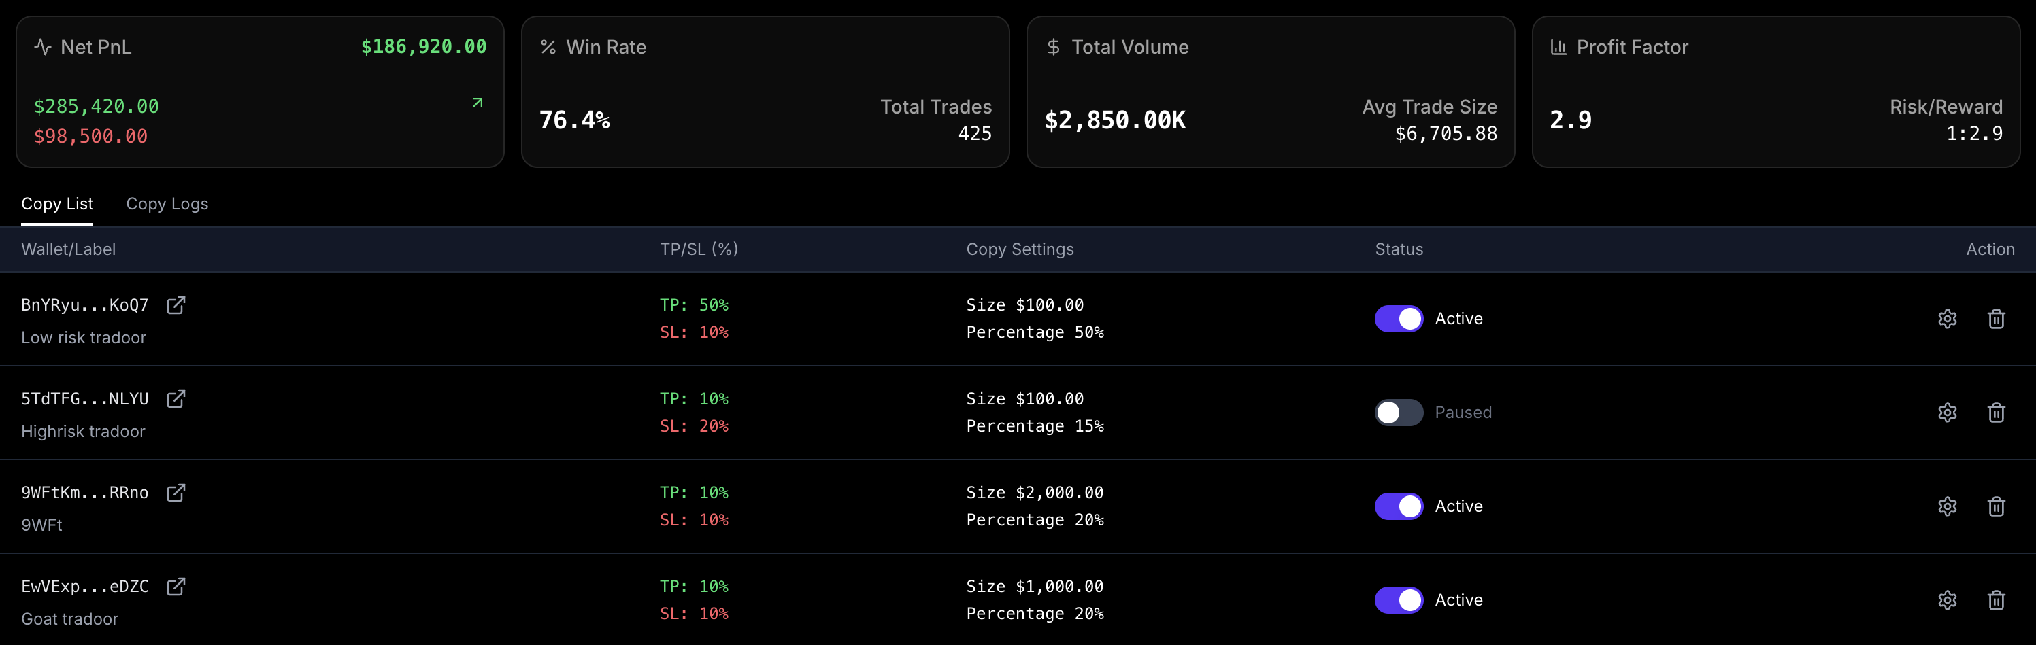Delete the 9WFt copy entry
The width and height of the screenshot is (2036, 645).
click(1997, 506)
